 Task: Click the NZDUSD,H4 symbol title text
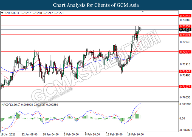coord(12,13)
